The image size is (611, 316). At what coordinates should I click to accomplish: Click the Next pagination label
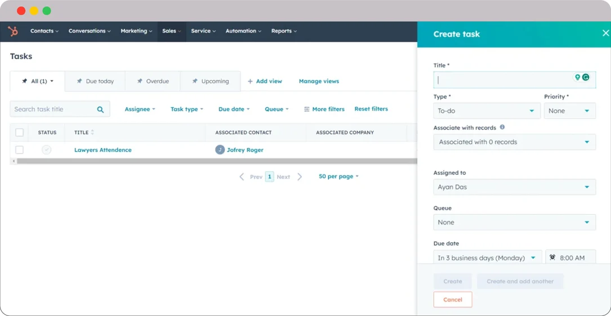click(x=283, y=177)
